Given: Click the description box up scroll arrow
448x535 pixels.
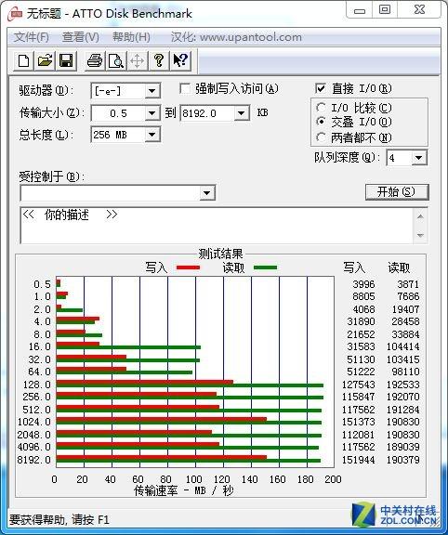Looking at the screenshot, I should 420,216.
